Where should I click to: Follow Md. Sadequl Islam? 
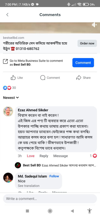[54, 176]
